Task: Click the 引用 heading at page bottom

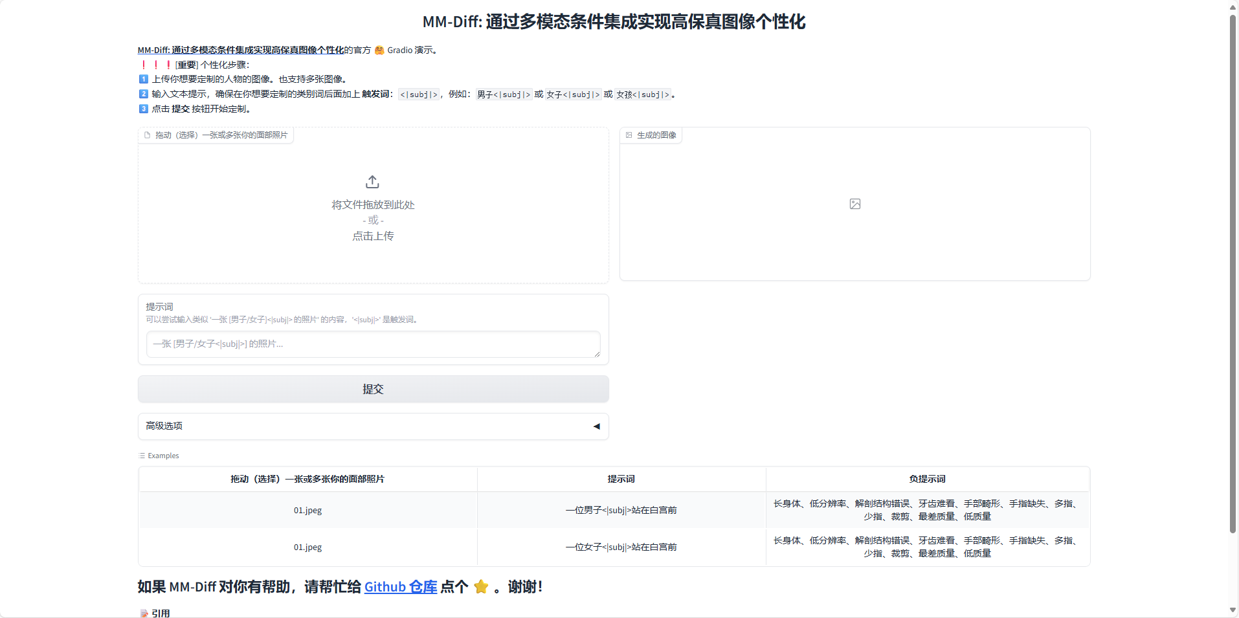Action: 161,613
